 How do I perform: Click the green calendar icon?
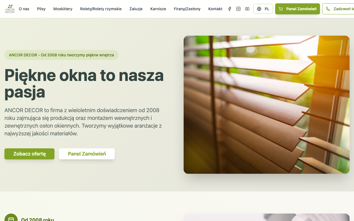pos(11,219)
